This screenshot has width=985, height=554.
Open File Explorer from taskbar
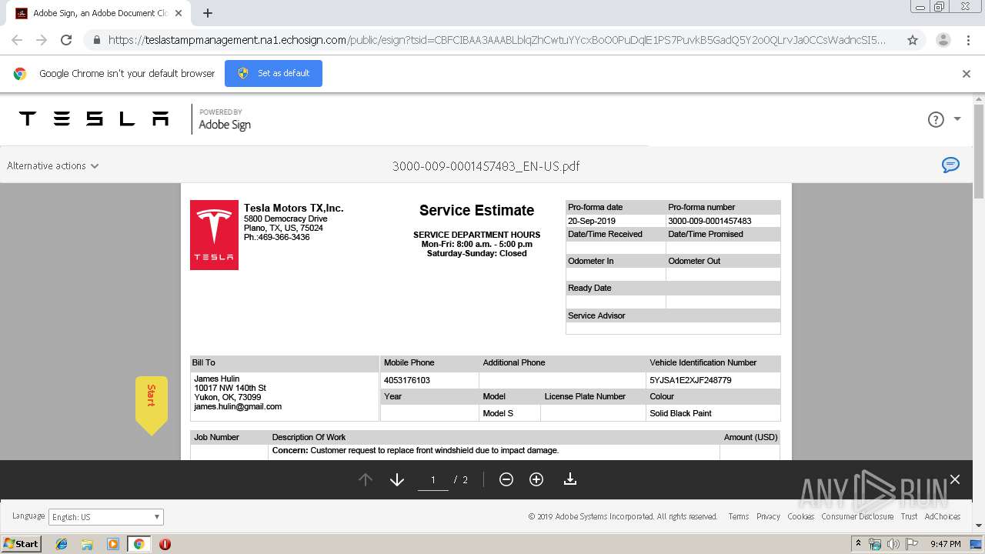pos(87,544)
